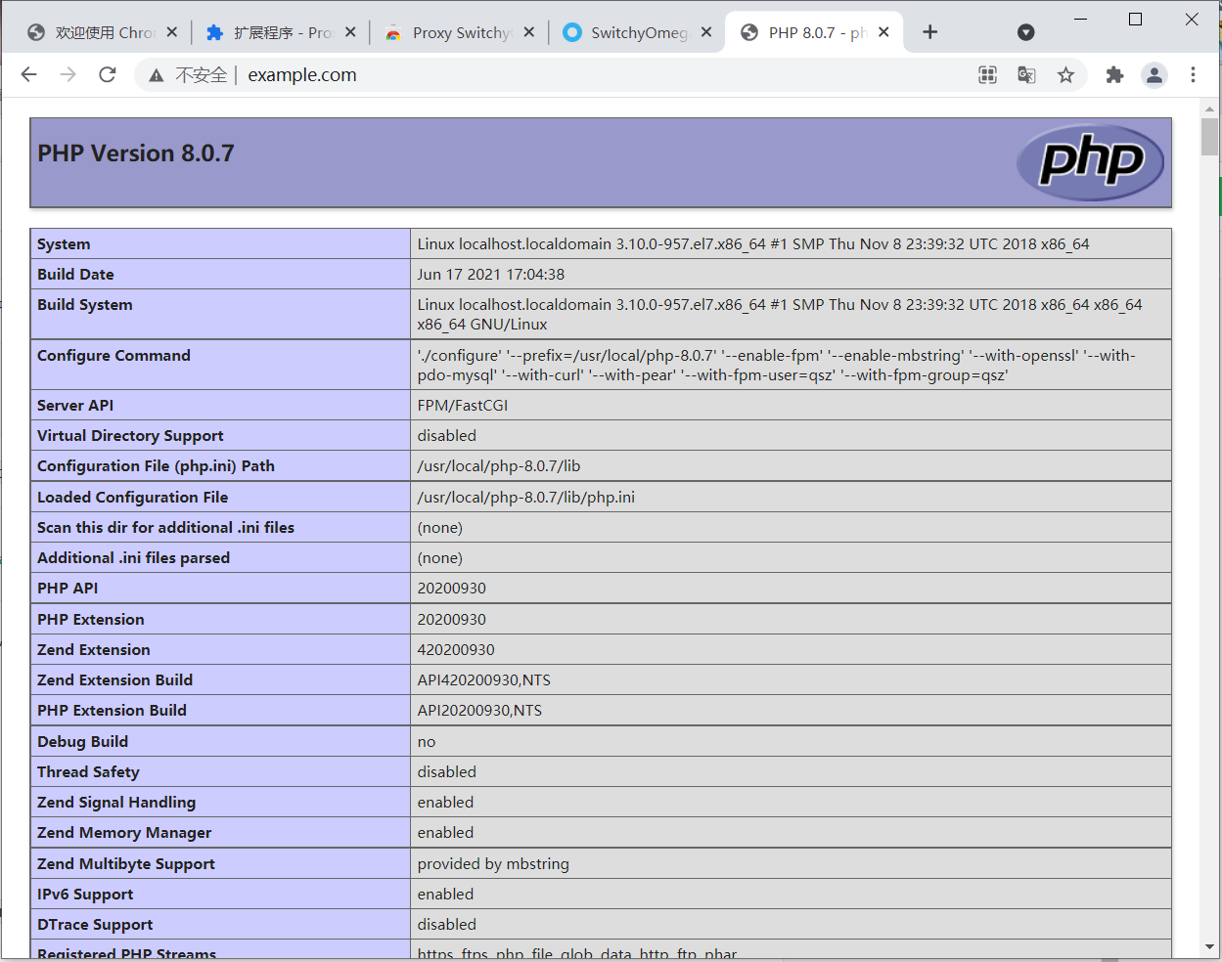The height and width of the screenshot is (962, 1222).
Task: Click the Configure Command label
Action: pyautogui.click(x=113, y=356)
